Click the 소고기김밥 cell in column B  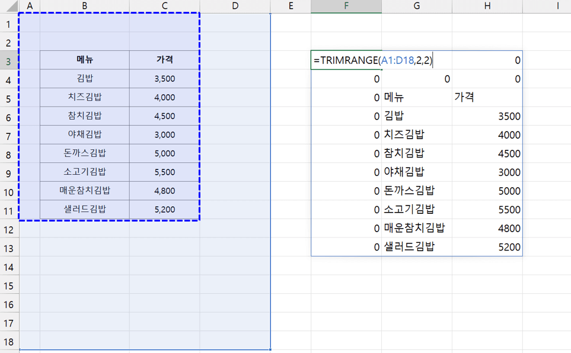click(84, 172)
